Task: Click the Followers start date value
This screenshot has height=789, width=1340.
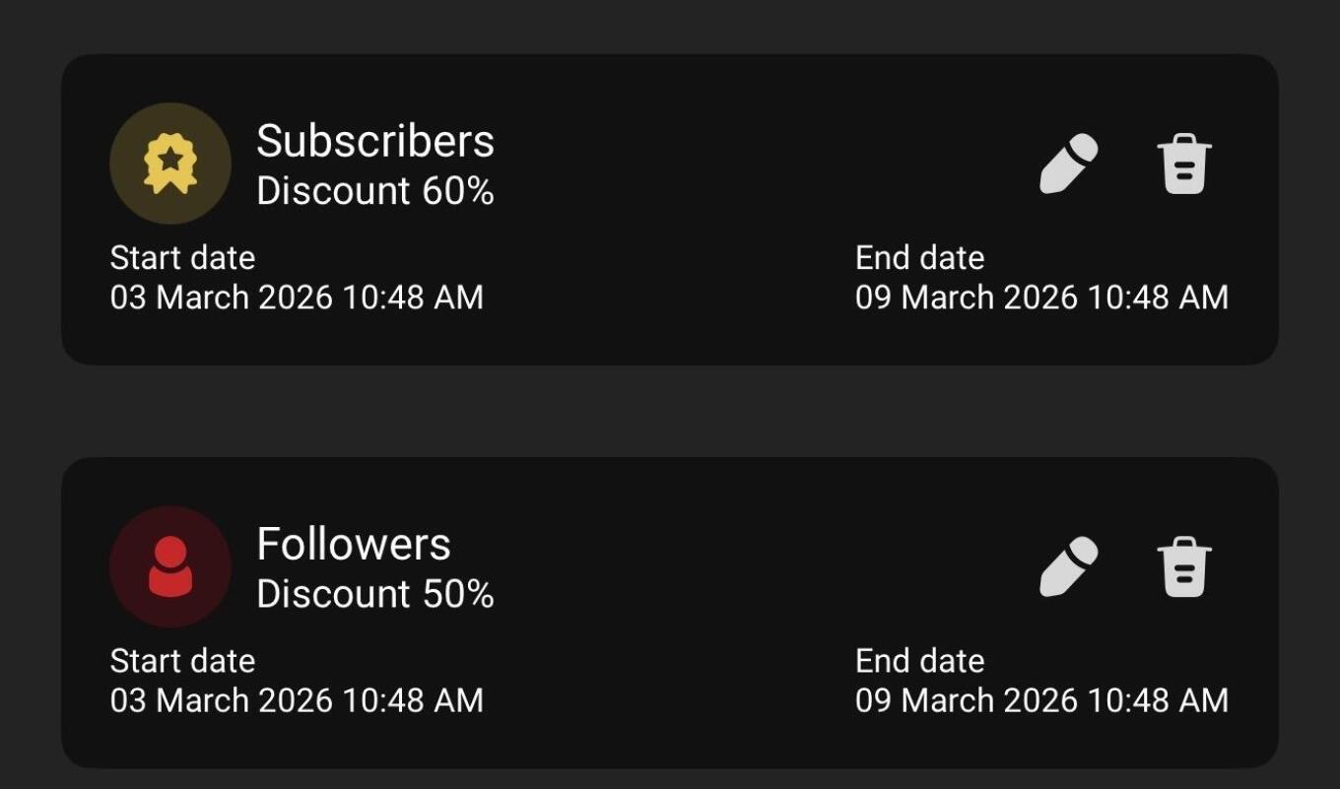Action: coord(297,700)
